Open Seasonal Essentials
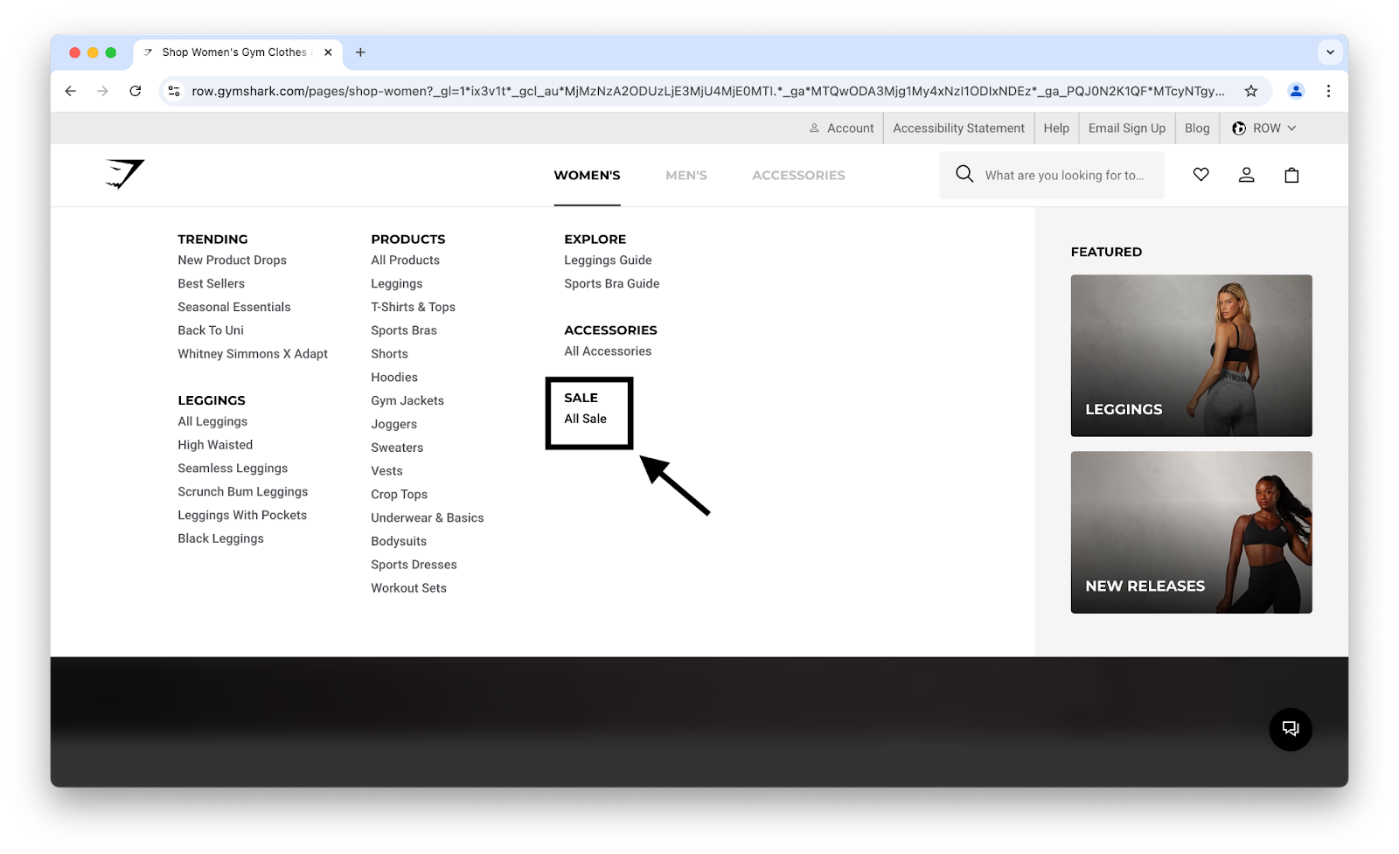This screenshot has height=854, width=1399. point(233,307)
